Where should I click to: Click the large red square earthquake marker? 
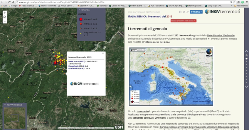pos(55,63)
